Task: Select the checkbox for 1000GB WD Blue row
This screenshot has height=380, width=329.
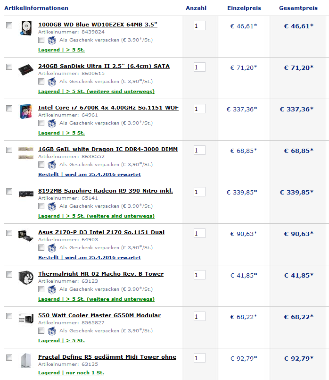Action: point(9,25)
